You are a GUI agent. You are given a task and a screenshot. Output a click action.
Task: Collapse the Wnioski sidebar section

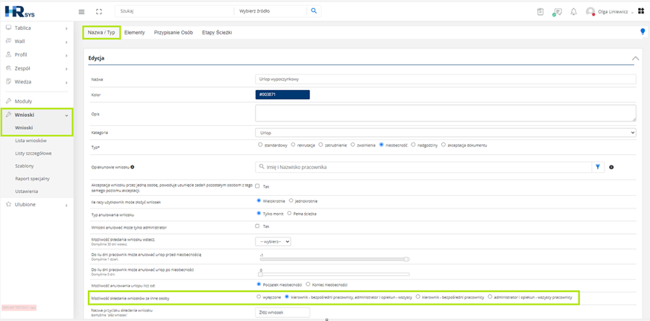[x=66, y=115]
